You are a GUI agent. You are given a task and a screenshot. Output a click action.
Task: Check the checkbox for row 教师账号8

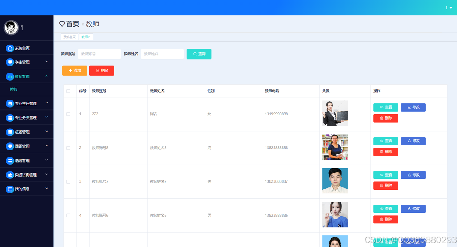pyautogui.click(x=68, y=148)
